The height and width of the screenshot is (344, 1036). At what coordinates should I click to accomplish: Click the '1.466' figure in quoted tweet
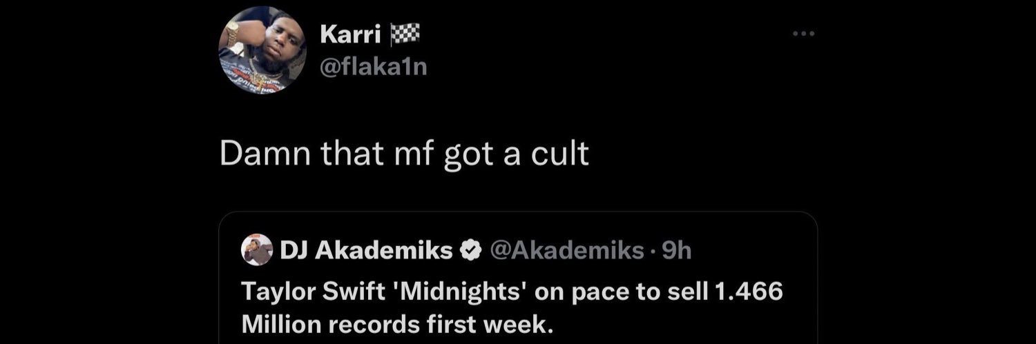point(749,291)
